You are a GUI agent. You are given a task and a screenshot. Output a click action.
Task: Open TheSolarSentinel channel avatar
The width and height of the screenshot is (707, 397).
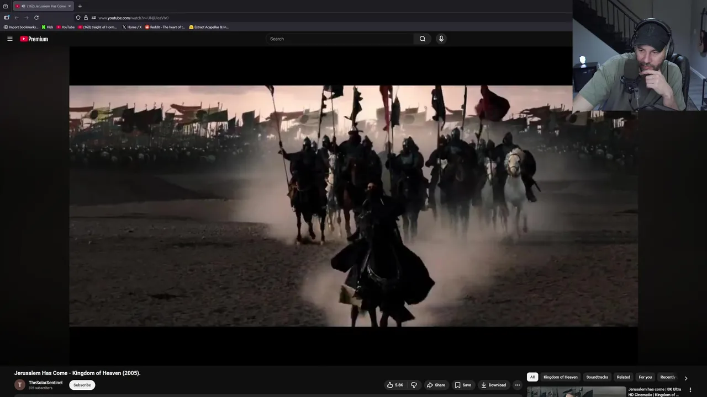click(20, 385)
